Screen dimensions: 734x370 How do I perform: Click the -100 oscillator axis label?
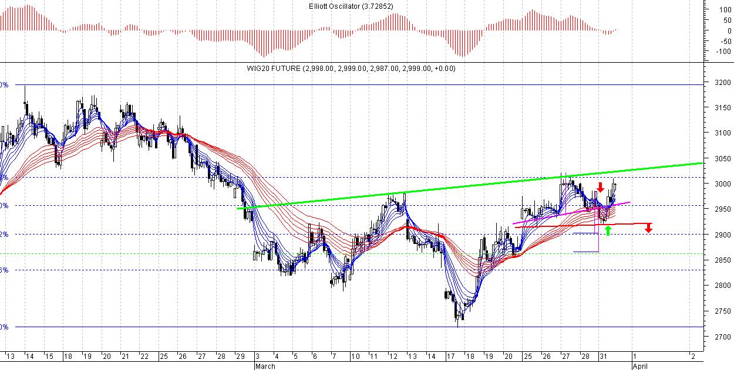723,52
